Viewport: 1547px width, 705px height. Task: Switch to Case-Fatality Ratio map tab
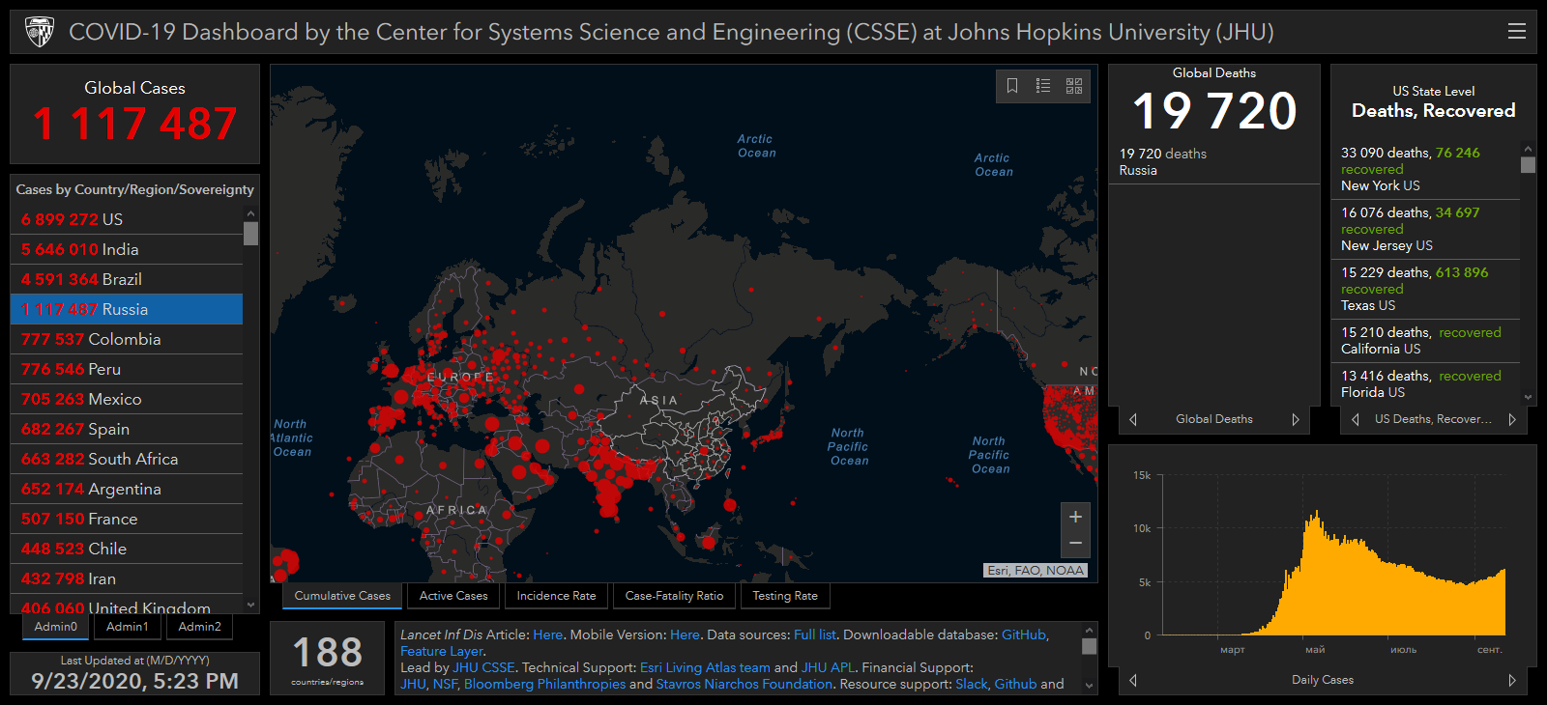tap(674, 596)
